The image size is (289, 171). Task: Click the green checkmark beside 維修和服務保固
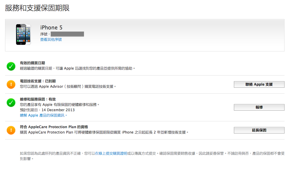pos(11,103)
